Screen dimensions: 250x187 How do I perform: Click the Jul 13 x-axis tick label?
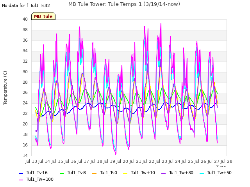click(31, 161)
